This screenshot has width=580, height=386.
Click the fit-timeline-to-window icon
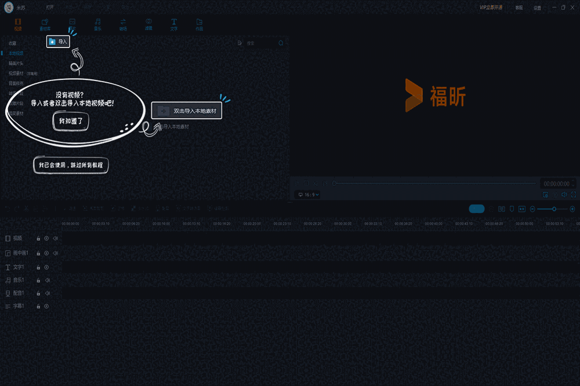click(x=522, y=209)
